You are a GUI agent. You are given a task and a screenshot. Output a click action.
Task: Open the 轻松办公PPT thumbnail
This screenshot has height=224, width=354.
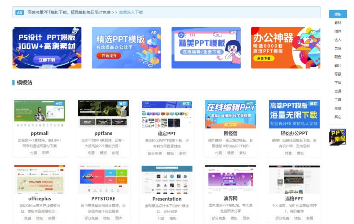coord(295,114)
